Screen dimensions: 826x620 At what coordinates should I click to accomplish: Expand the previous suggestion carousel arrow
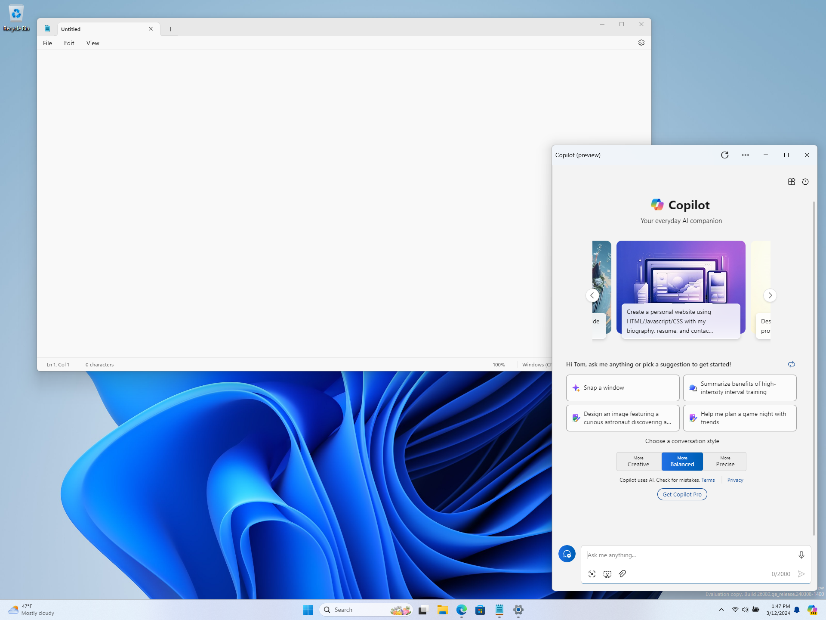click(x=592, y=295)
